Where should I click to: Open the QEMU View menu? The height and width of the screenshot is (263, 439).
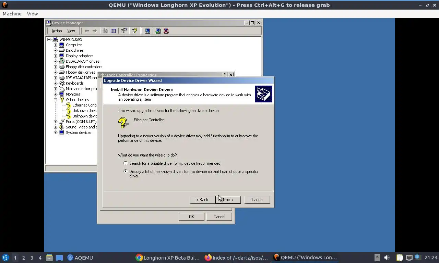click(x=32, y=14)
